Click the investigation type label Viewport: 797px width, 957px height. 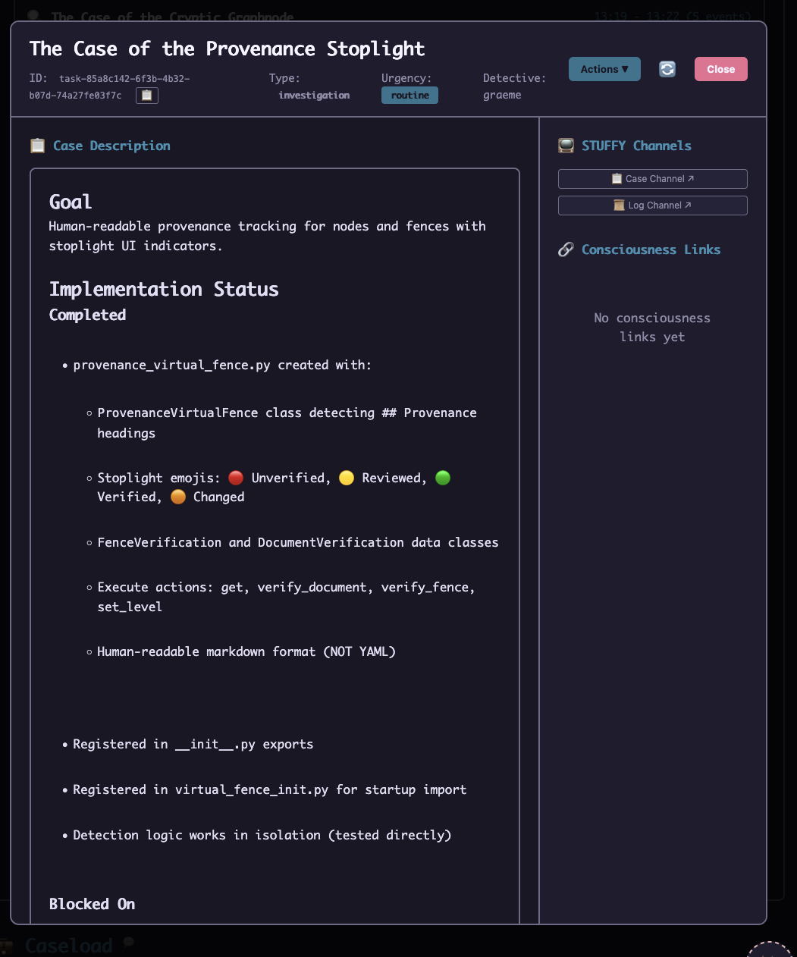pyautogui.click(x=314, y=96)
